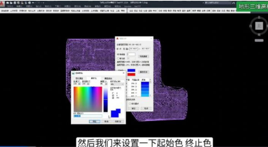Select the equal divisions radio option

point(118,58)
